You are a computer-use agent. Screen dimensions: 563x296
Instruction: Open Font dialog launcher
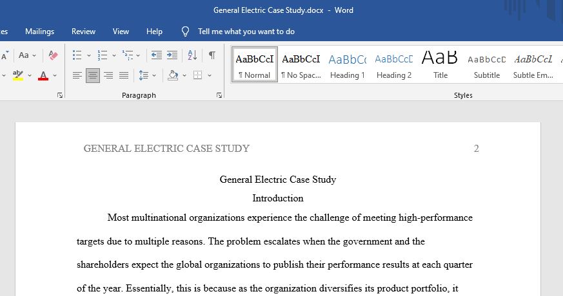(x=60, y=95)
